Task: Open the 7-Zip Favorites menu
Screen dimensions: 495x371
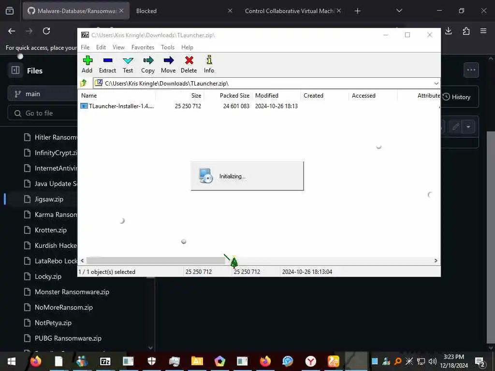Action: click(x=143, y=47)
